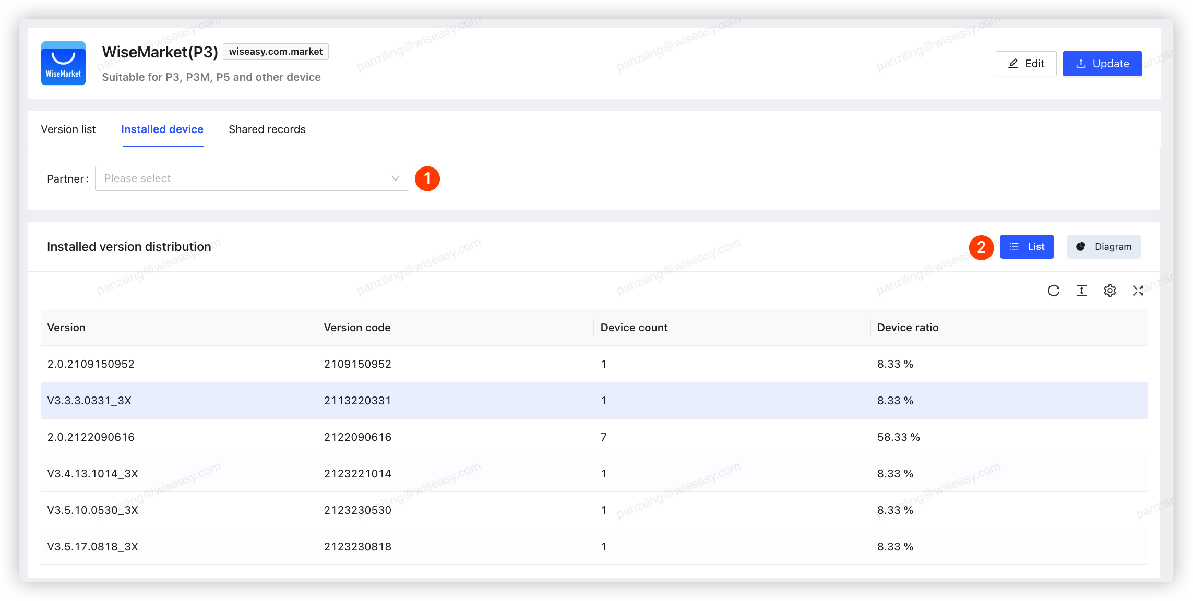Screen dimensions: 1193x601
Task: Select the Installed device tab
Action: 162,129
